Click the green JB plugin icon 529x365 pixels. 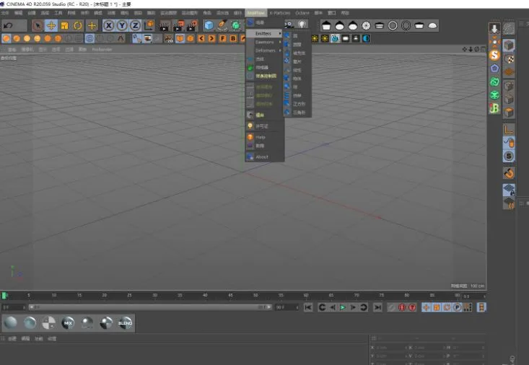tap(494, 108)
